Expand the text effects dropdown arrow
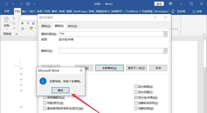The width and height of the screenshot is (207, 113). pos(26,29)
